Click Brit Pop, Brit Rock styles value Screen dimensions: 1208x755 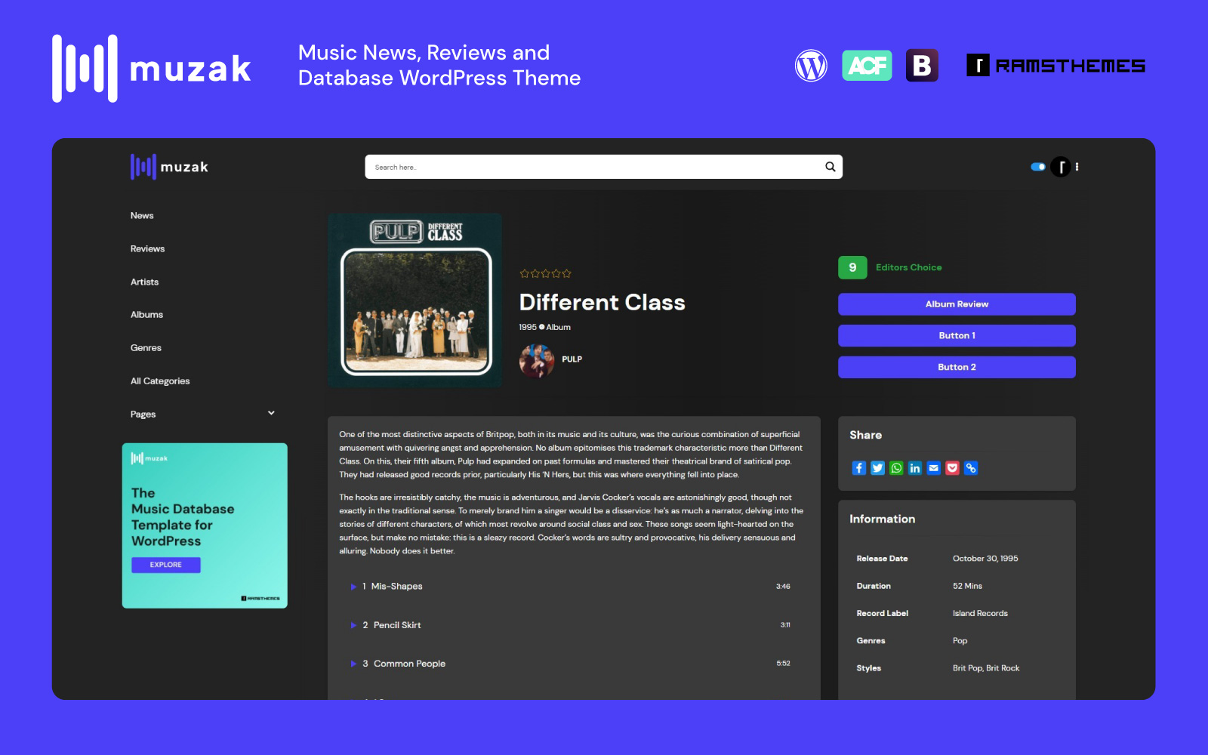click(986, 668)
